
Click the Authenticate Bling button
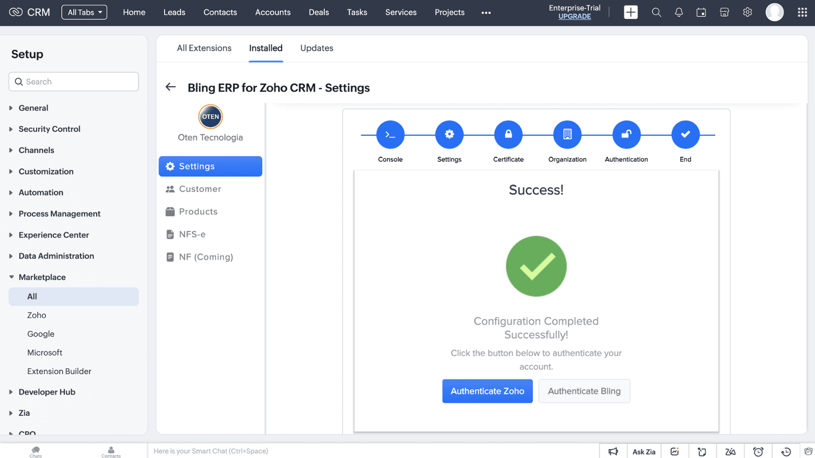(x=584, y=391)
